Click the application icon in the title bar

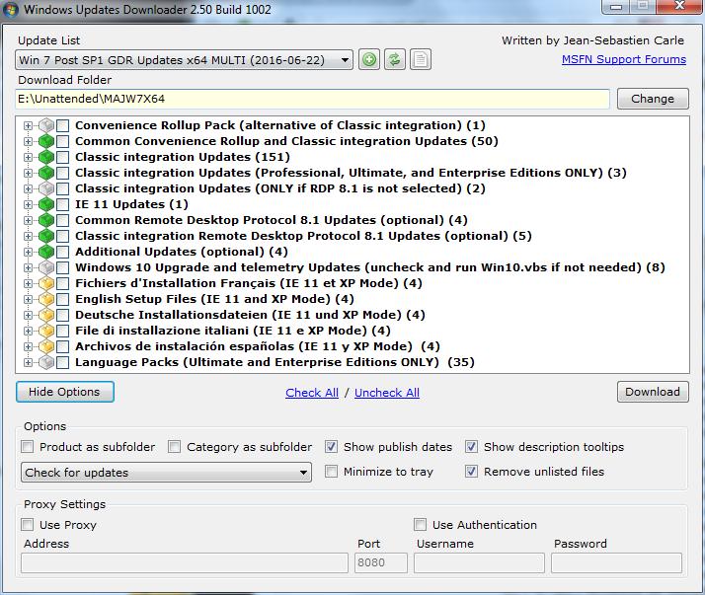point(11,10)
